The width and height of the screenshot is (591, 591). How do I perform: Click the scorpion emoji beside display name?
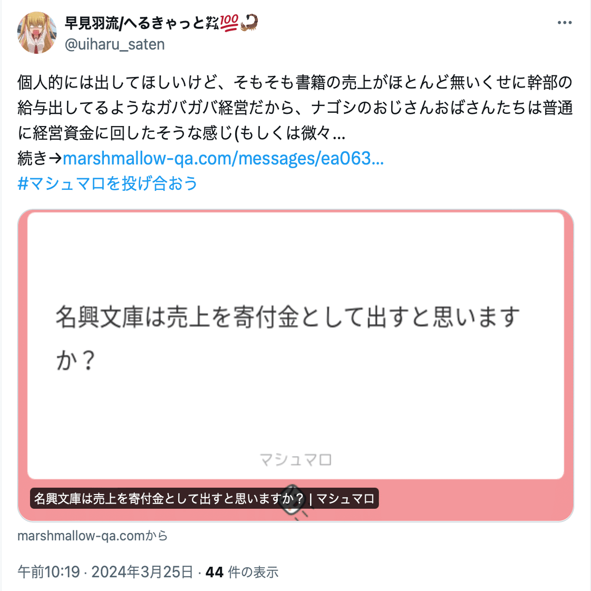coord(249,23)
